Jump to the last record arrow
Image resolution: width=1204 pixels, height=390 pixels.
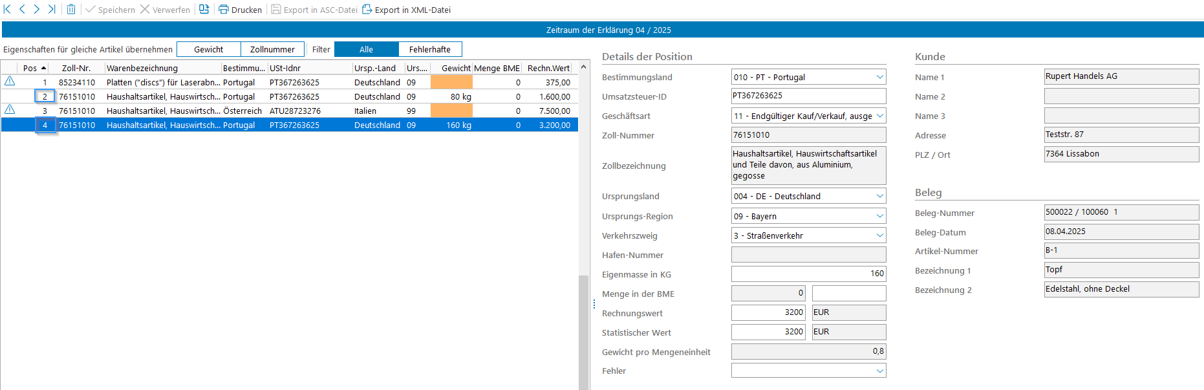pyautogui.click(x=52, y=9)
